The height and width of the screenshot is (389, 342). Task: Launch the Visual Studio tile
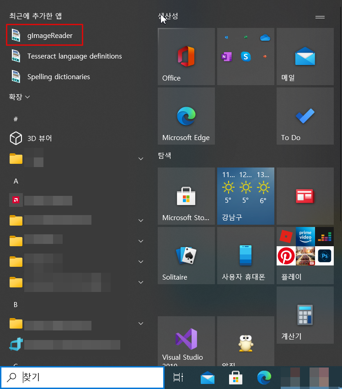(186, 341)
